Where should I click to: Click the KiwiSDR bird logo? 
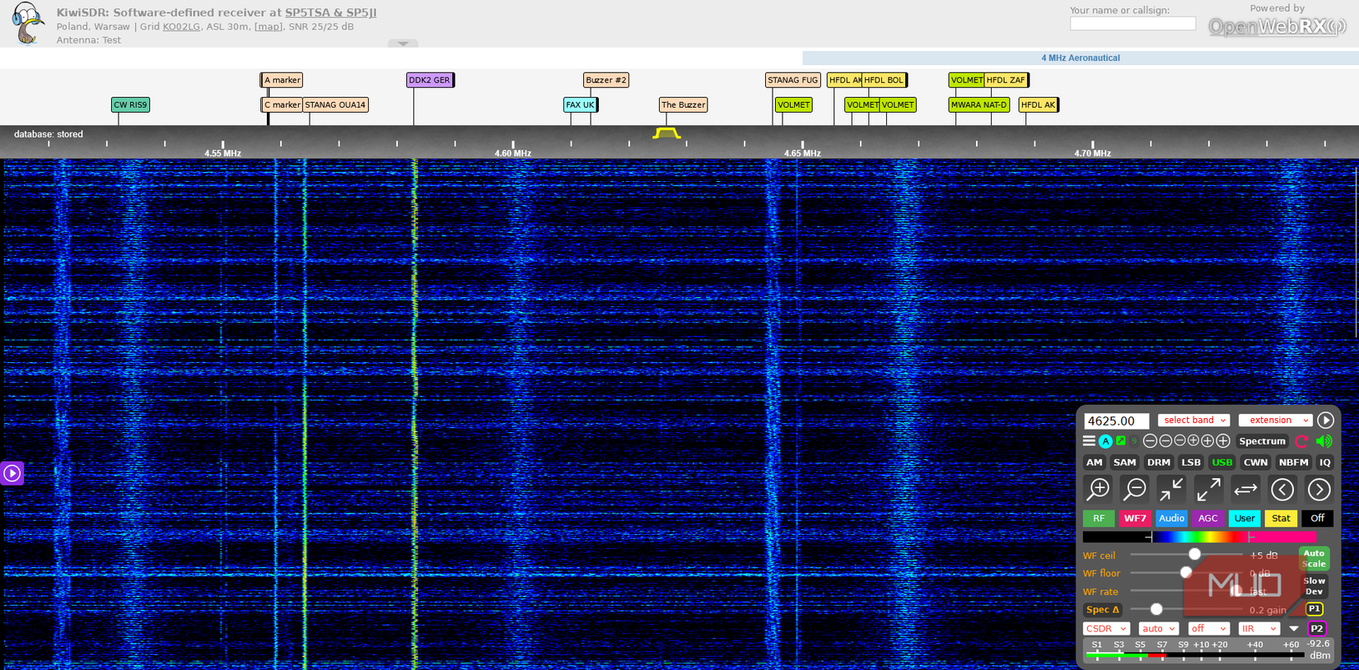28,23
